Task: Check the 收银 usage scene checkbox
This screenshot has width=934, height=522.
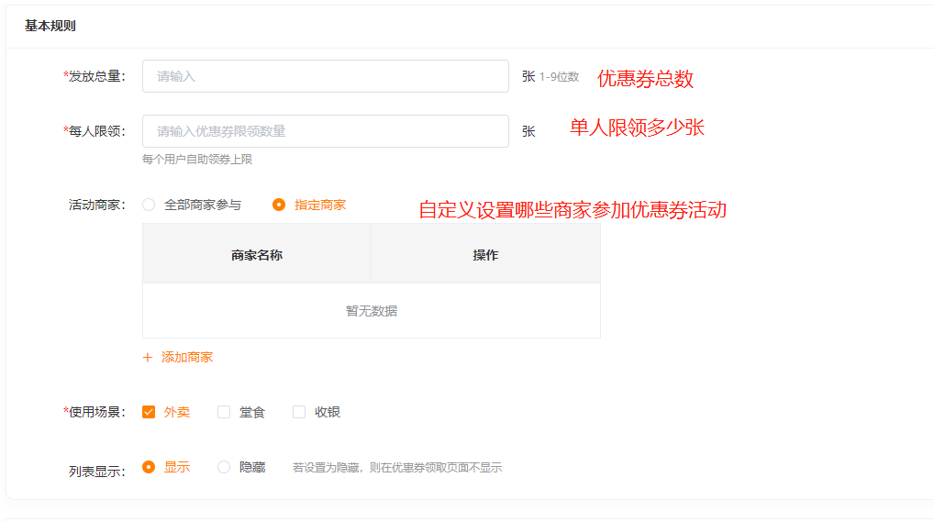Action: (x=299, y=412)
